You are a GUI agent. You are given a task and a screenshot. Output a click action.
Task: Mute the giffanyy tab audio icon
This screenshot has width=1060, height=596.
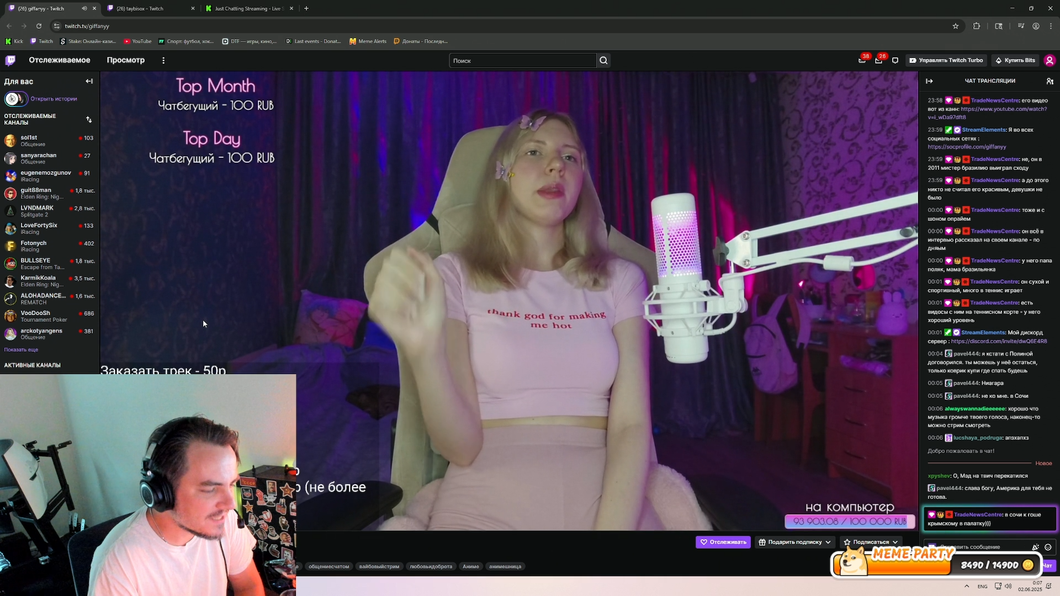click(84, 8)
